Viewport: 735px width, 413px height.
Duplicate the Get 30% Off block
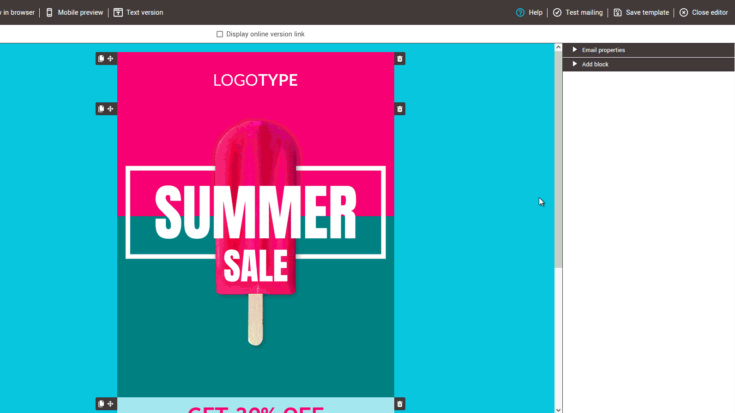click(101, 404)
